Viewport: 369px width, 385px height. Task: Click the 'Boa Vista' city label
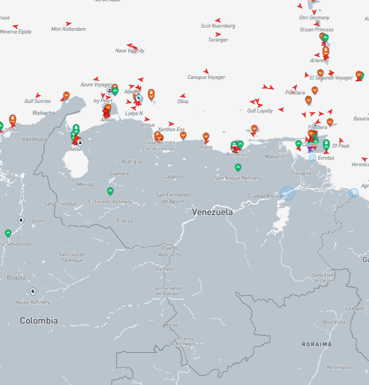(x=334, y=322)
